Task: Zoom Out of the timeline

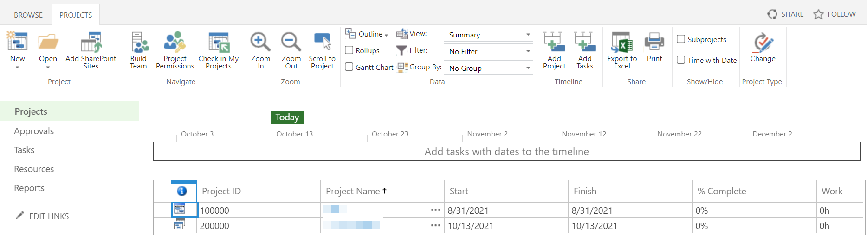Action: (x=291, y=50)
